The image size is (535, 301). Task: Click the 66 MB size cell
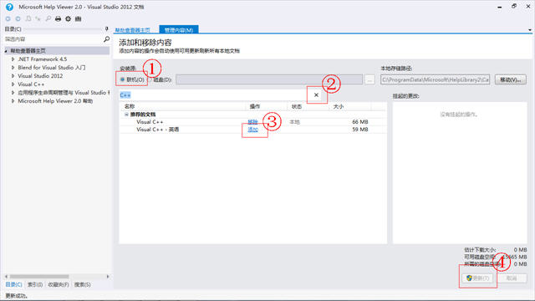pyautogui.click(x=360, y=122)
